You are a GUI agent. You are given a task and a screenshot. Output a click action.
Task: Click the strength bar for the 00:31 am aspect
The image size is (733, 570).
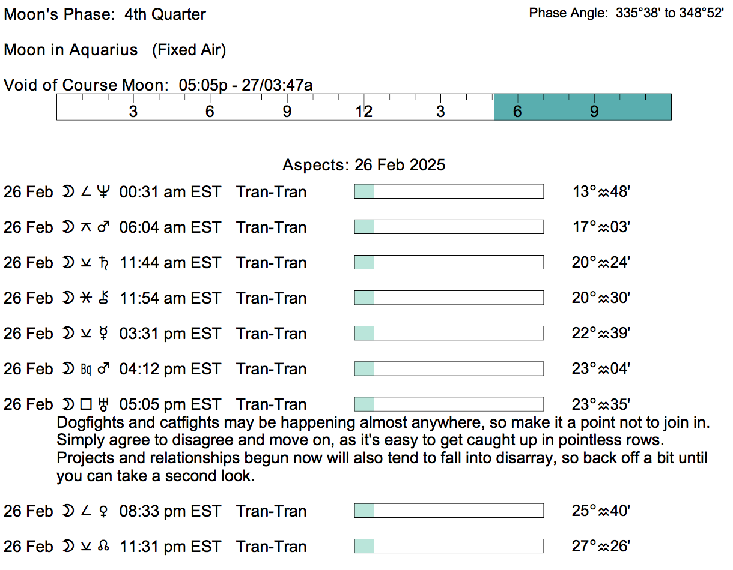pos(449,192)
